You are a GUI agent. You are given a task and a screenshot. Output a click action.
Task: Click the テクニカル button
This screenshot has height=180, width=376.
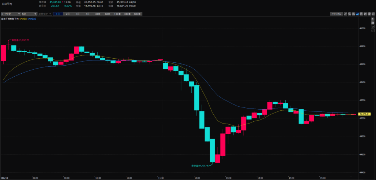coord(336,14)
